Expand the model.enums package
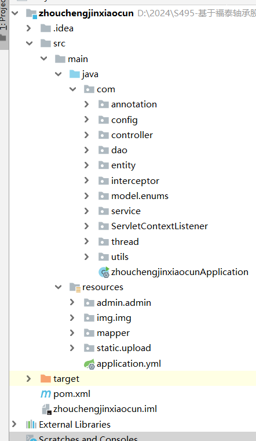 [87, 196]
